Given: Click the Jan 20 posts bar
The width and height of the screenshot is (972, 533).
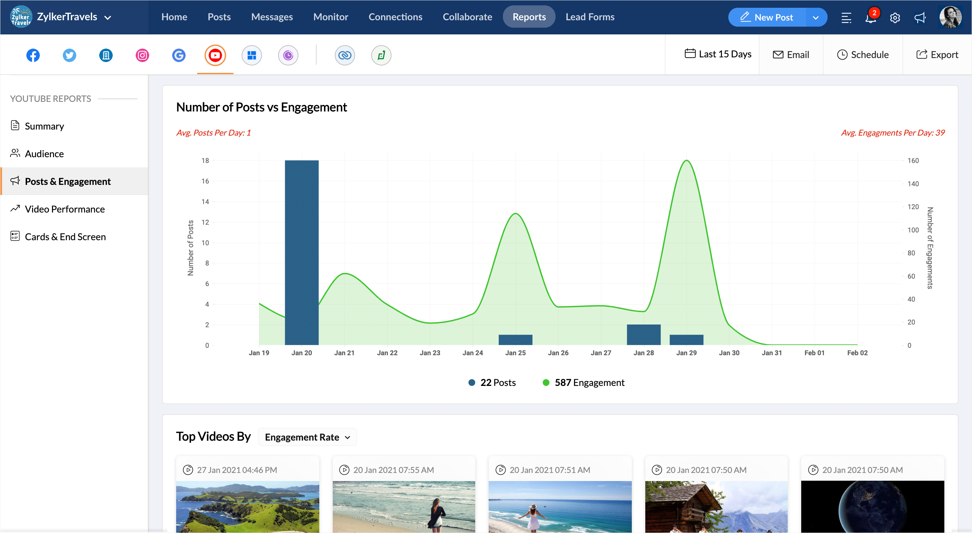Looking at the screenshot, I should coord(301,252).
